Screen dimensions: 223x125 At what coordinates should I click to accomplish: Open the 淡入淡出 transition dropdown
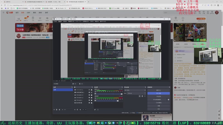(x=135, y=90)
